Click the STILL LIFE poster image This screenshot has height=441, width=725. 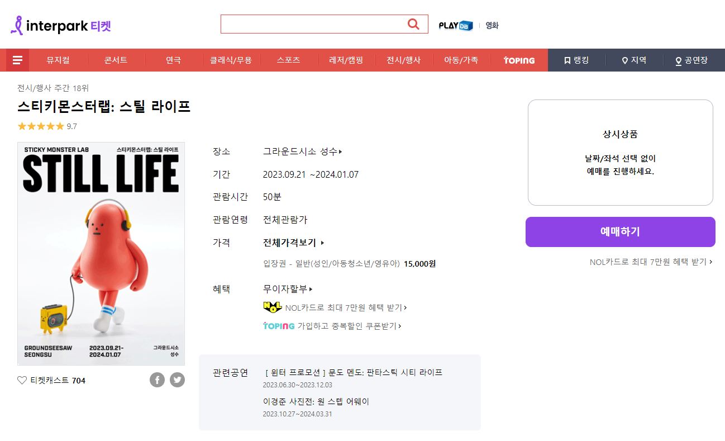click(x=101, y=253)
